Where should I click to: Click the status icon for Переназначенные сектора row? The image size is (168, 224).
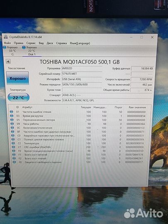(x=12, y=120)
